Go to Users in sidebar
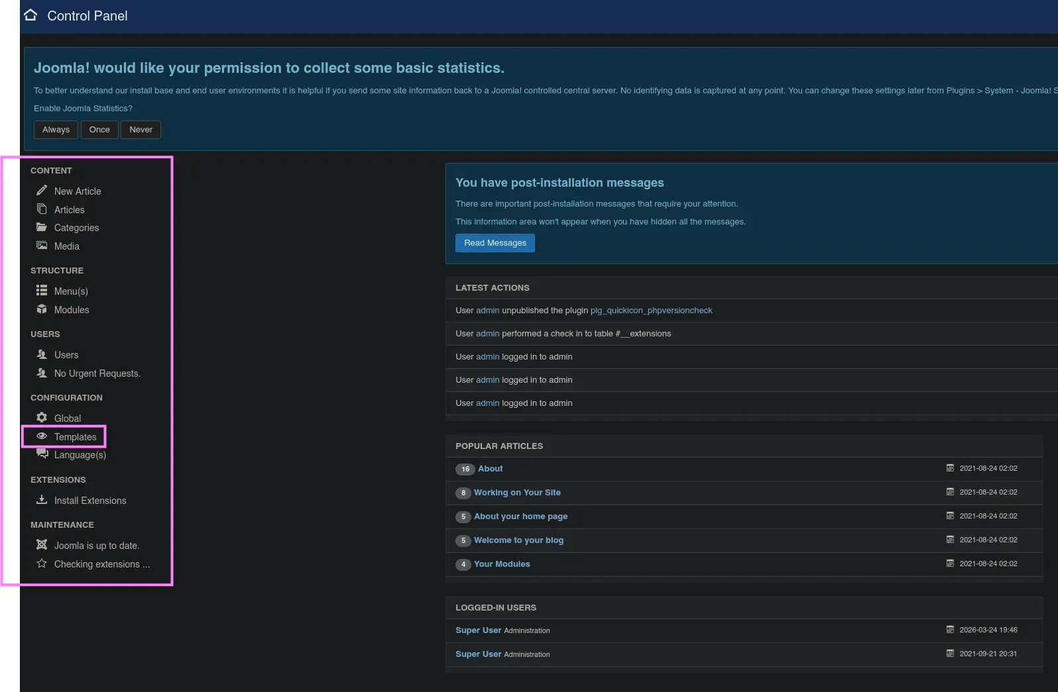This screenshot has width=1058, height=692. [x=66, y=355]
